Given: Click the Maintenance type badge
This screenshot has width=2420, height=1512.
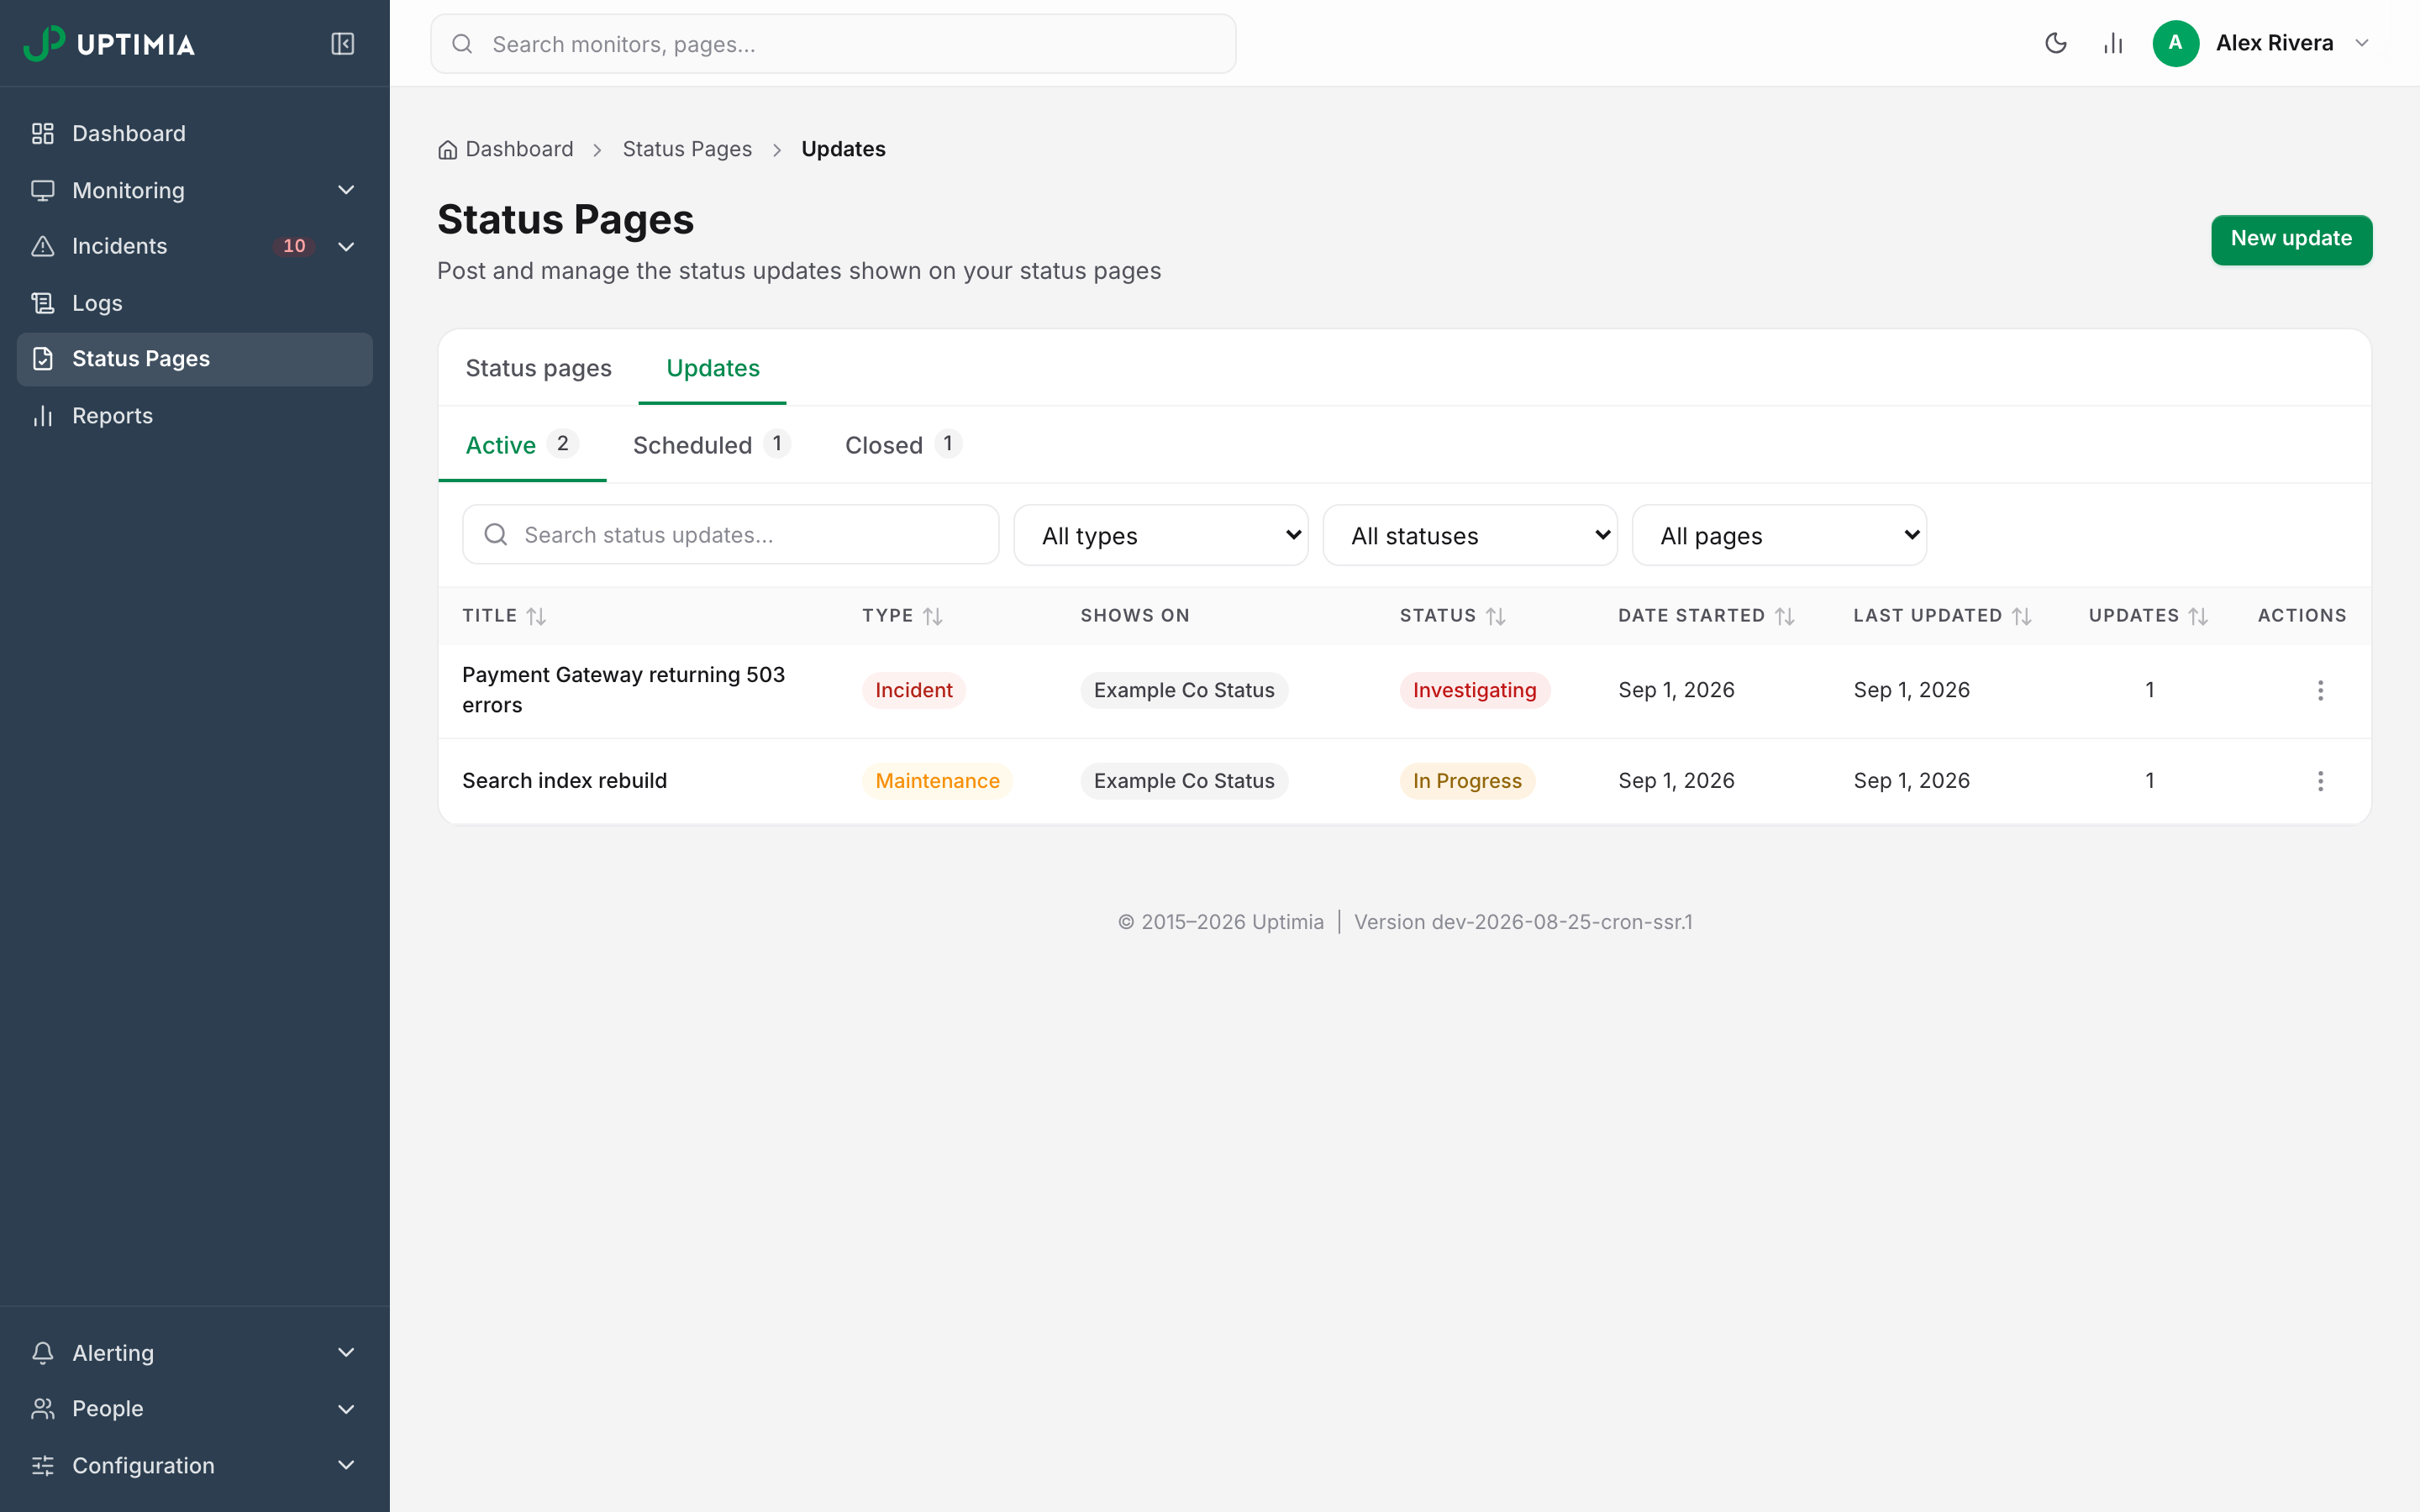Looking at the screenshot, I should pos(937,781).
